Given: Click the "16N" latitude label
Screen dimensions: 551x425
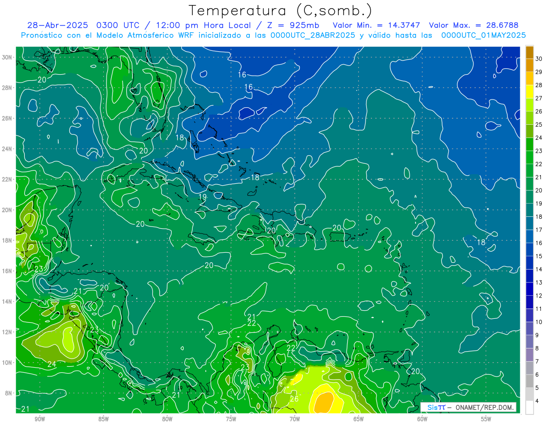Looking at the screenshot, I should (x=8, y=271).
